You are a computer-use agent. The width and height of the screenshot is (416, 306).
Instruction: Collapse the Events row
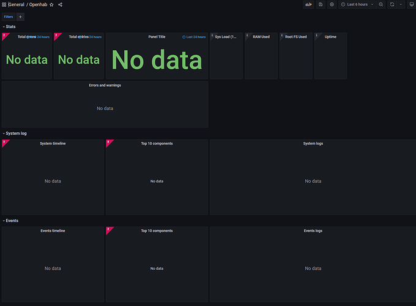point(12,220)
